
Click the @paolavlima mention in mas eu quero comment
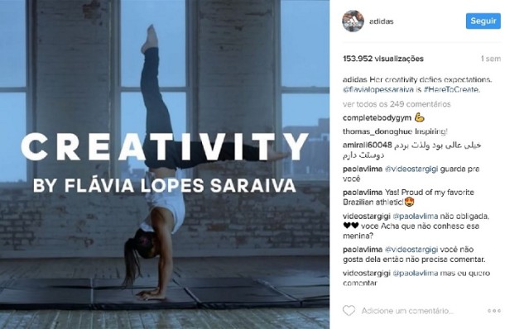416,274
